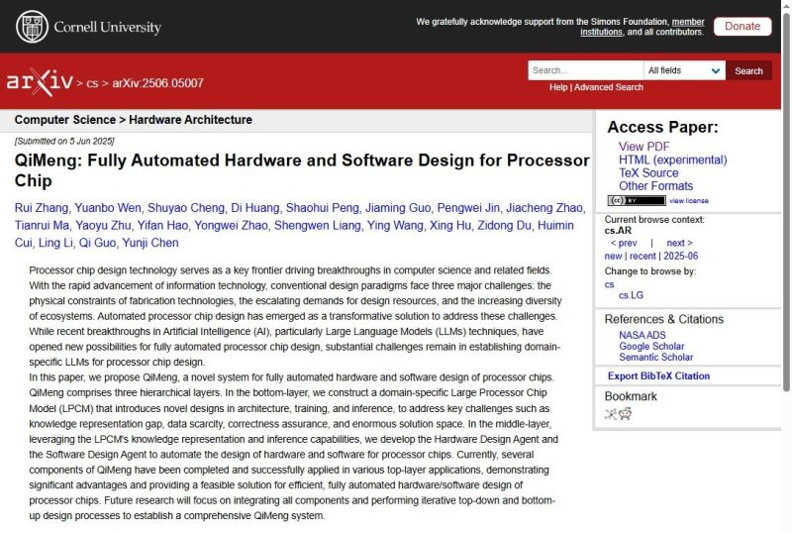Viewport: 792px width, 533px height.
Task: Click the Creative Commons BY license badge
Action: (x=637, y=200)
